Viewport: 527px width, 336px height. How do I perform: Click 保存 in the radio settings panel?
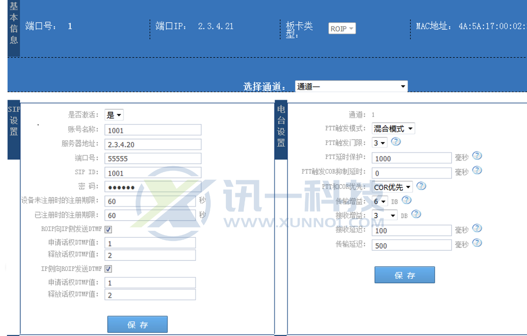(405, 274)
